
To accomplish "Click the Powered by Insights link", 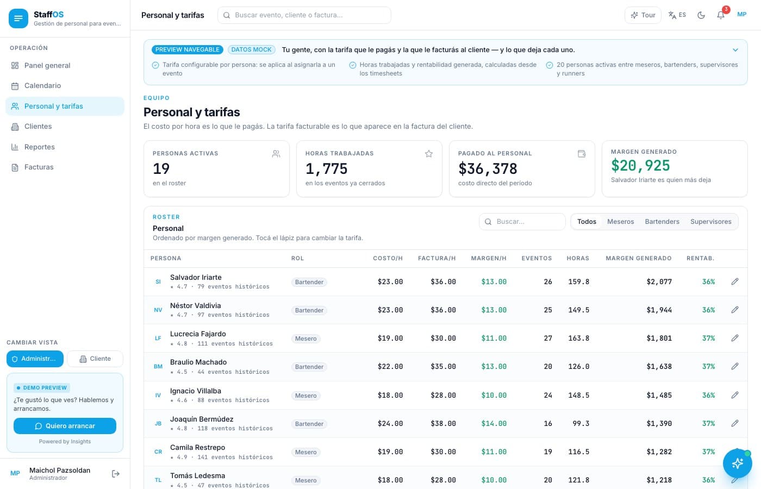I will [65, 442].
